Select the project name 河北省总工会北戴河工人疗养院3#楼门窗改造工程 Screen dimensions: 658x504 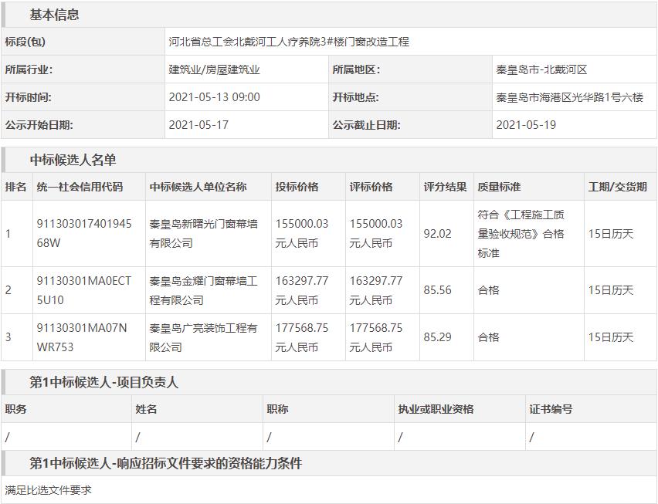[x=288, y=42]
